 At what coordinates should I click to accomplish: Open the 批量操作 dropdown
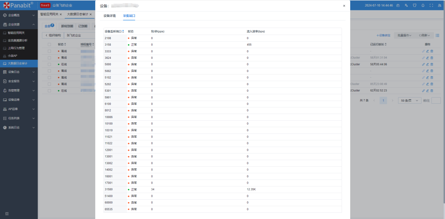pos(405,35)
